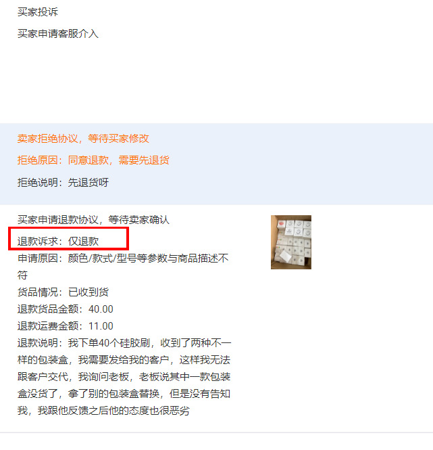Click the highlighted 退款诉求：仅退款 field
433x450 pixels.
69,239
